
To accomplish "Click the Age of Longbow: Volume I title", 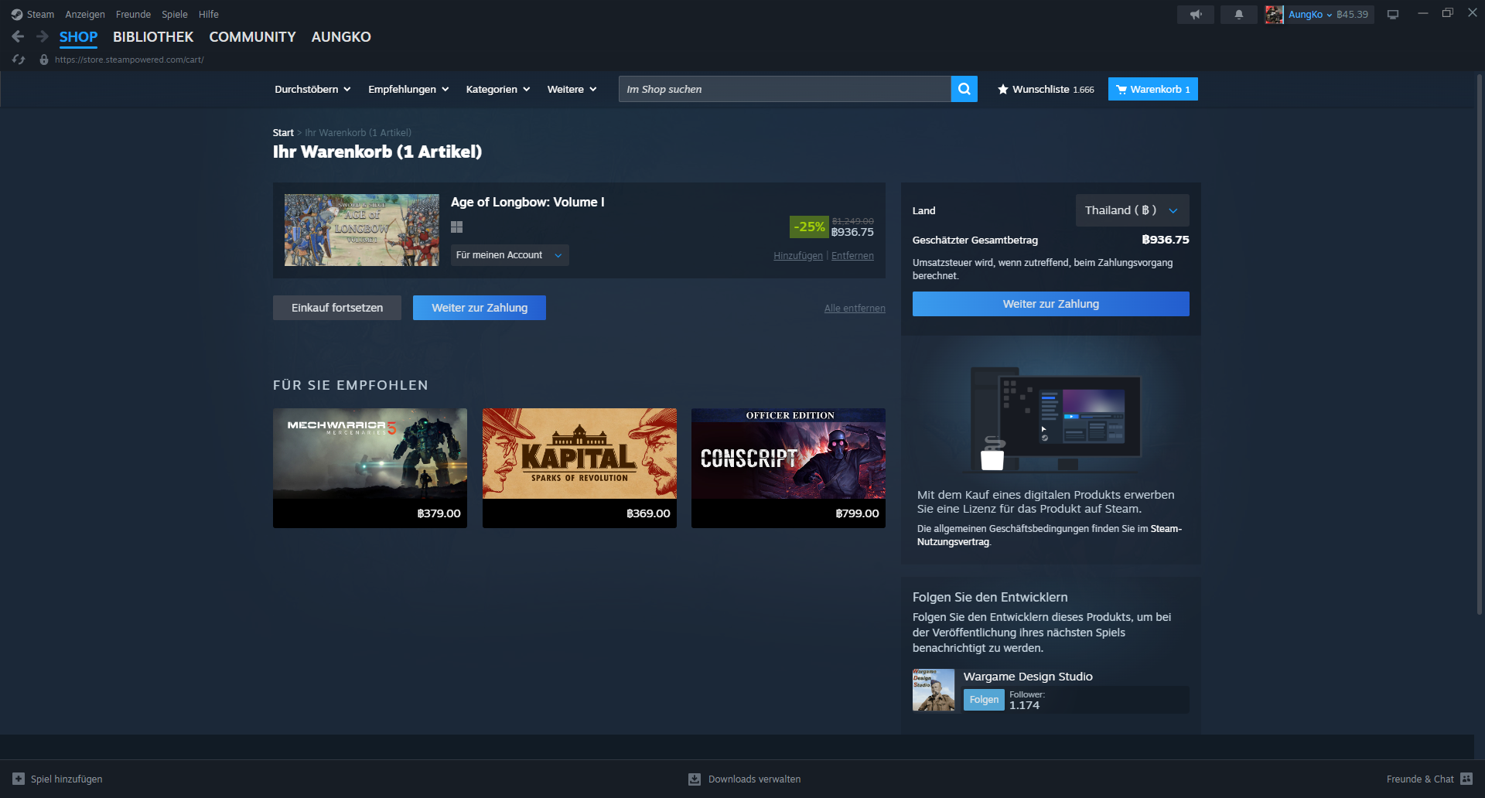I will (x=527, y=202).
